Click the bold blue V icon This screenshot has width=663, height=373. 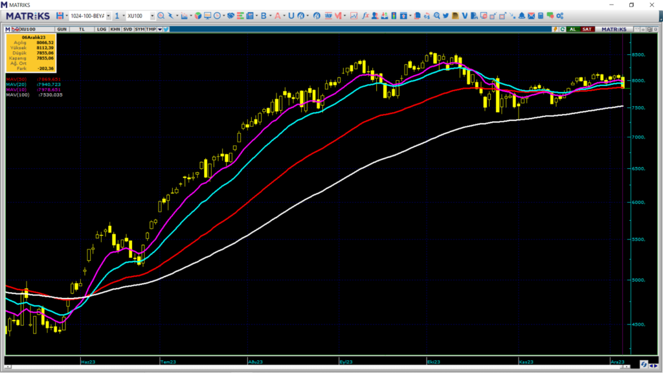(465, 16)
